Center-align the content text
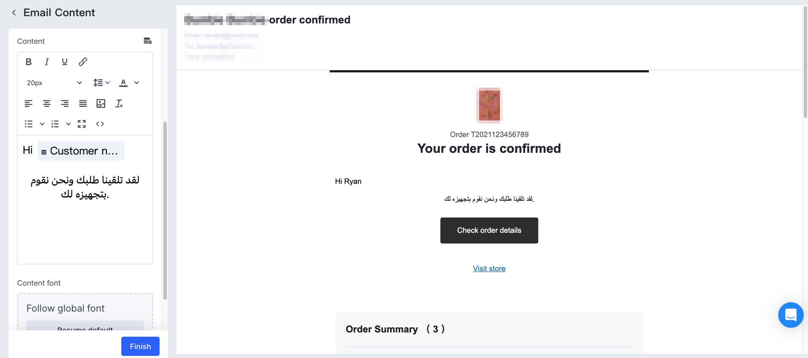The image size is (808, 358). [x=47, y=103]
